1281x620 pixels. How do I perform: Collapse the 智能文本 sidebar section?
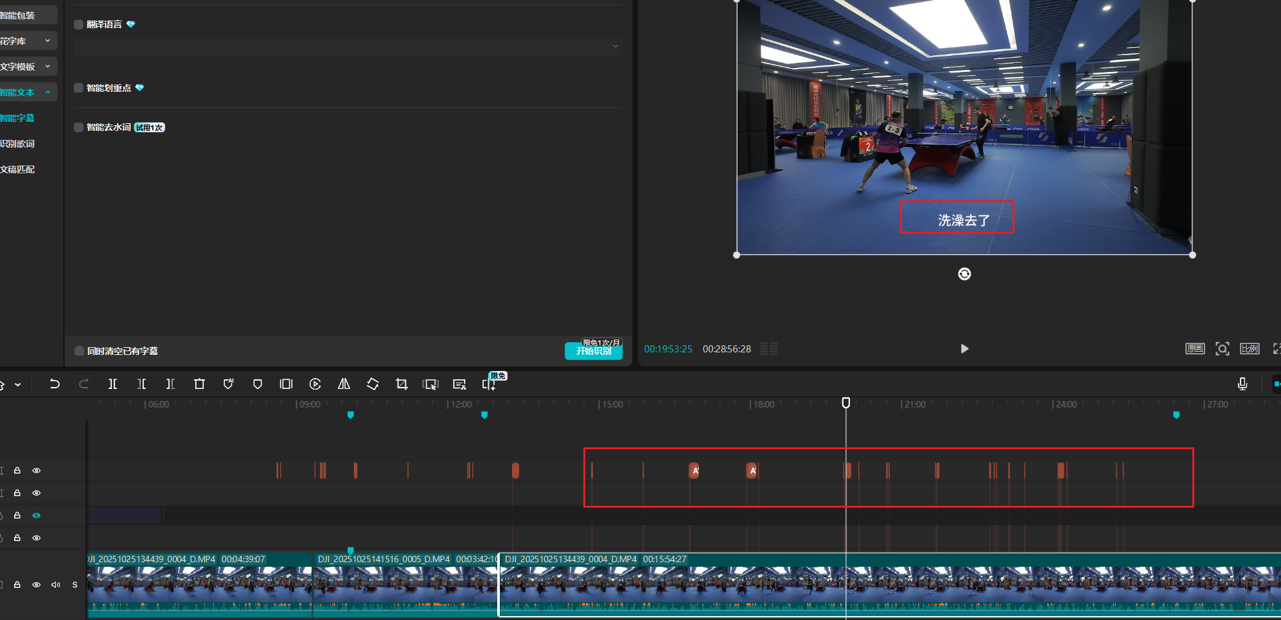point(26,92)
